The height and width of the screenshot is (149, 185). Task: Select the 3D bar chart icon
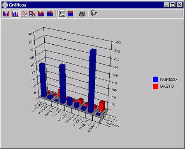pos(15,14)
